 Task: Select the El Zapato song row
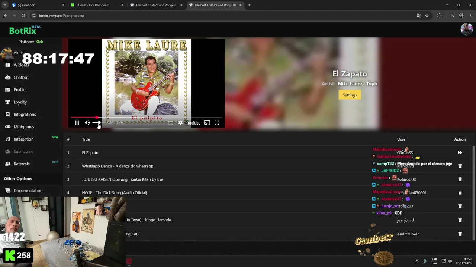[x=268, y=152]
